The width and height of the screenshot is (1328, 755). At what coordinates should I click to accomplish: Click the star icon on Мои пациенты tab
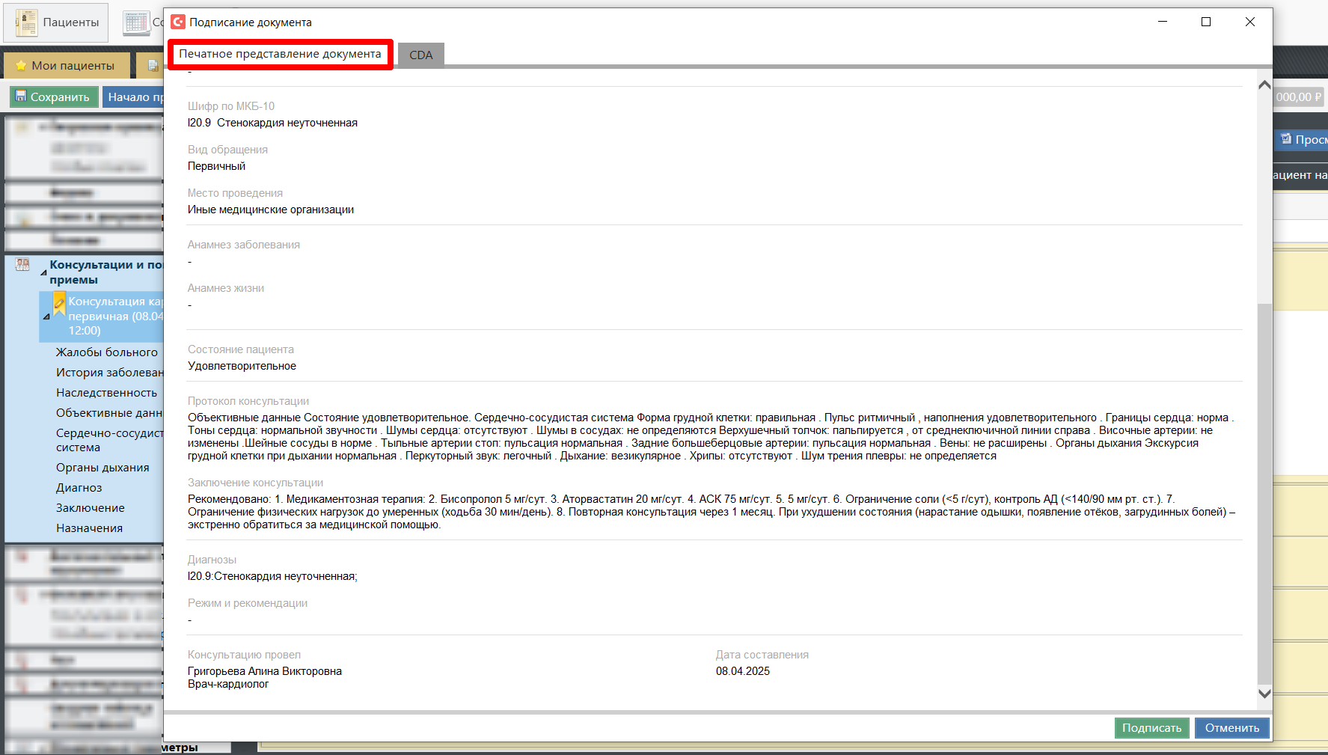(x=21, y=66)
